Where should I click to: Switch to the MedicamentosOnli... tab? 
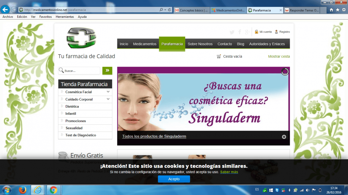(x=228, y=10)
